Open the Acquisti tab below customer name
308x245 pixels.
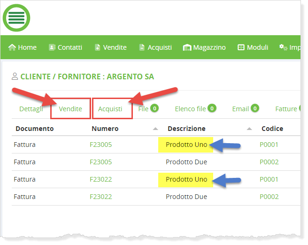(110, 109)
